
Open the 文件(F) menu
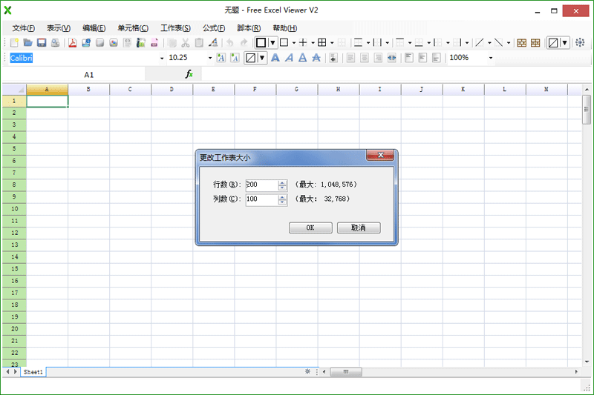(24, 28)
